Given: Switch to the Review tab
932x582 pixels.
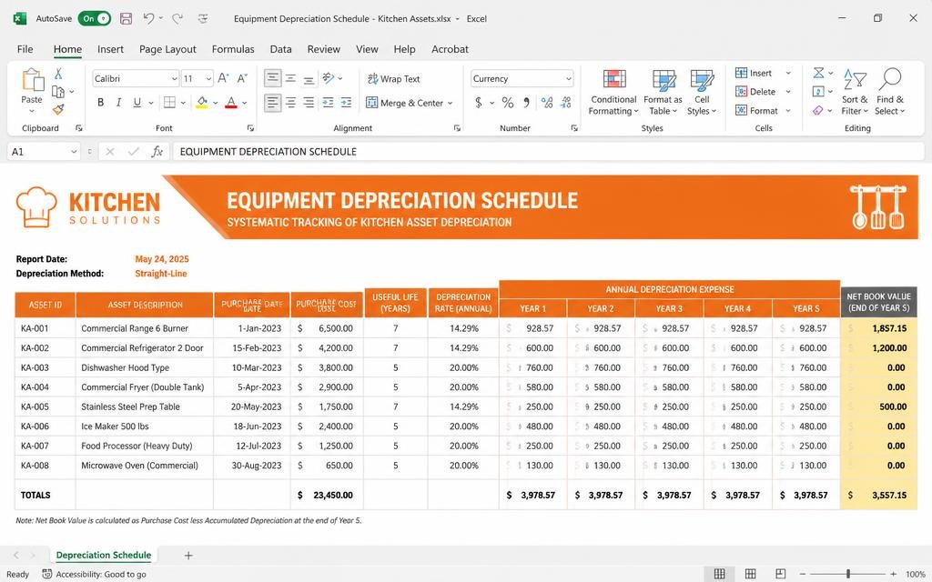Looking at the screenshot, I should [x=323, y=49].
